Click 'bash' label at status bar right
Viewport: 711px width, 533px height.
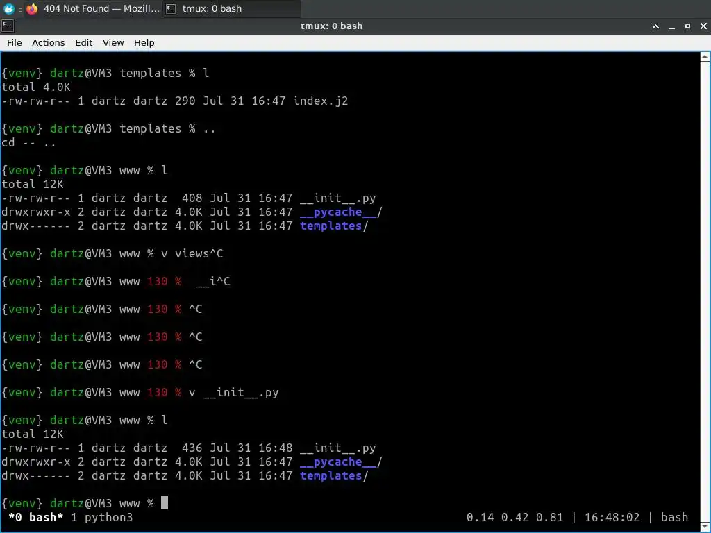tap(674, 517)
